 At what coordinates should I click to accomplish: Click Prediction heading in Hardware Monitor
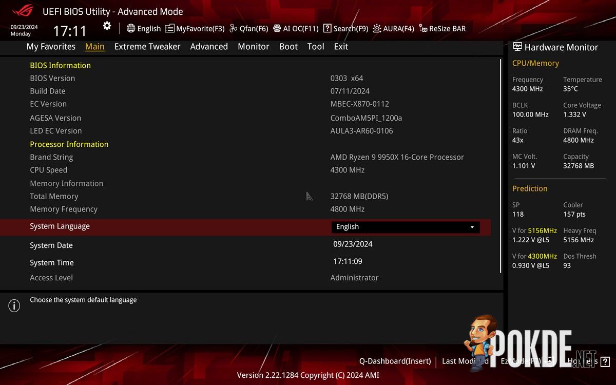[x=530, y=188]
